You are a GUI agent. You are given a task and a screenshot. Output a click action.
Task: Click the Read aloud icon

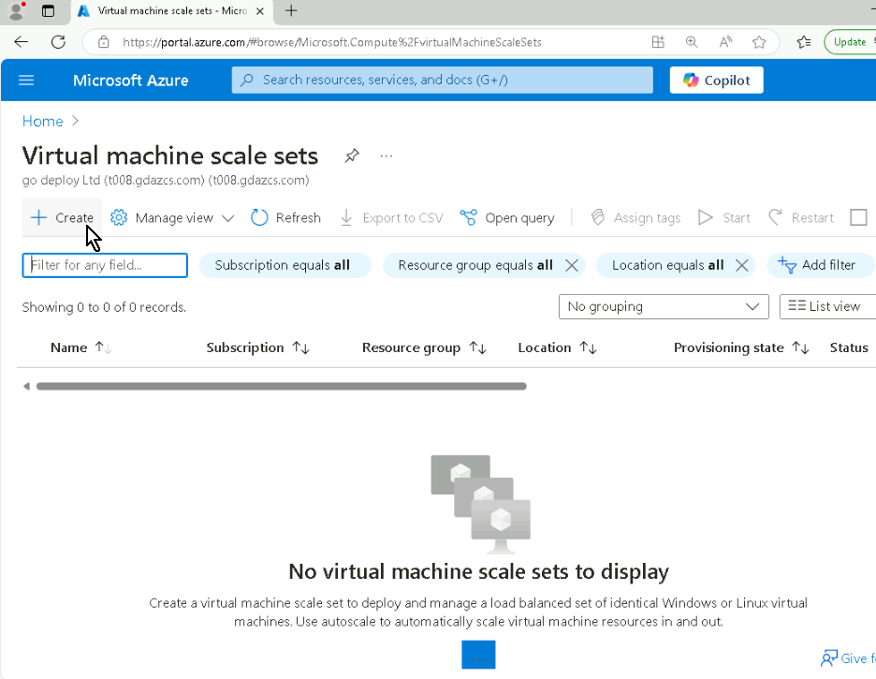click(725, 42)
